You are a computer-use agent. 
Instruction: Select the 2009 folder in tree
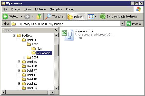pyautogui.click(x=35, y=57)
